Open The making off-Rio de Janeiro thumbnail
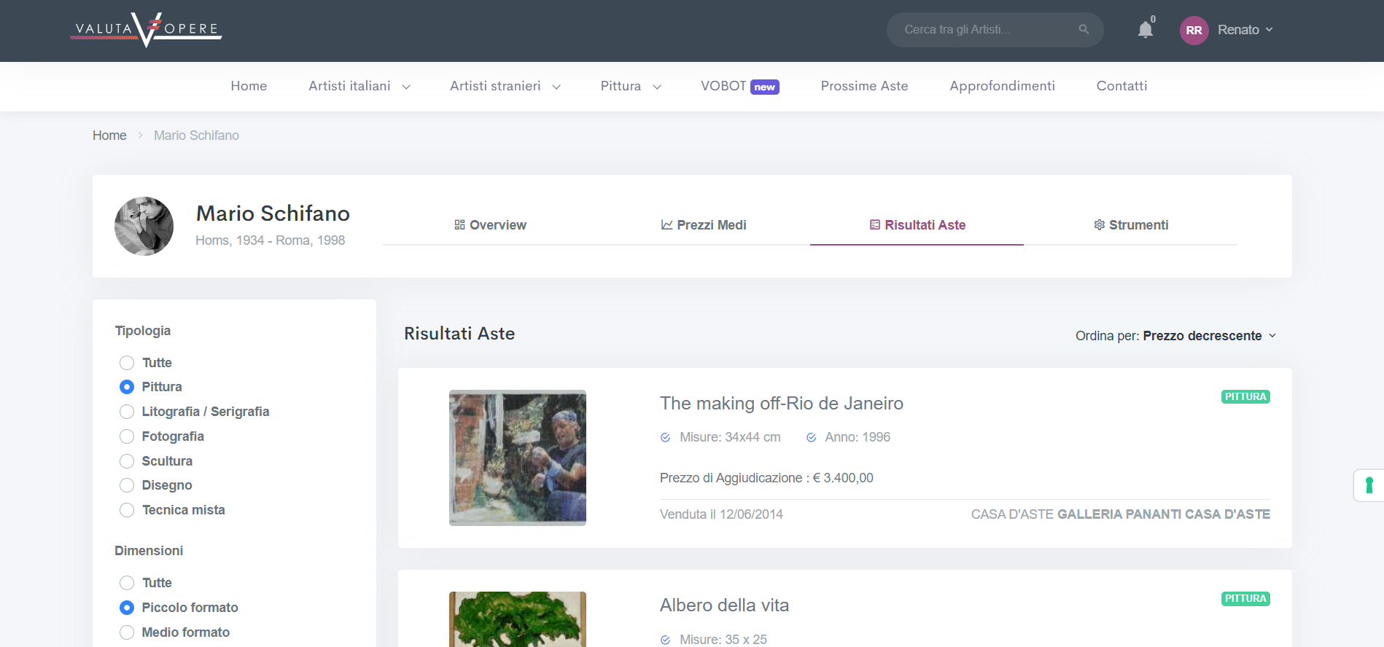The image size is (1384, 647). [x=518, y=458]
